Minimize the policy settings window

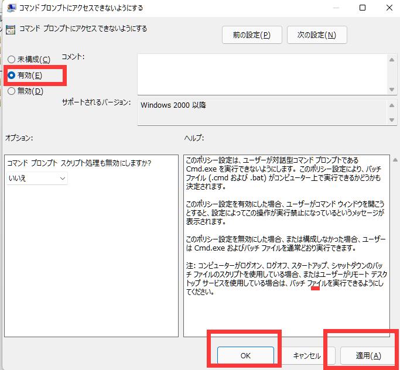(336, 8)
